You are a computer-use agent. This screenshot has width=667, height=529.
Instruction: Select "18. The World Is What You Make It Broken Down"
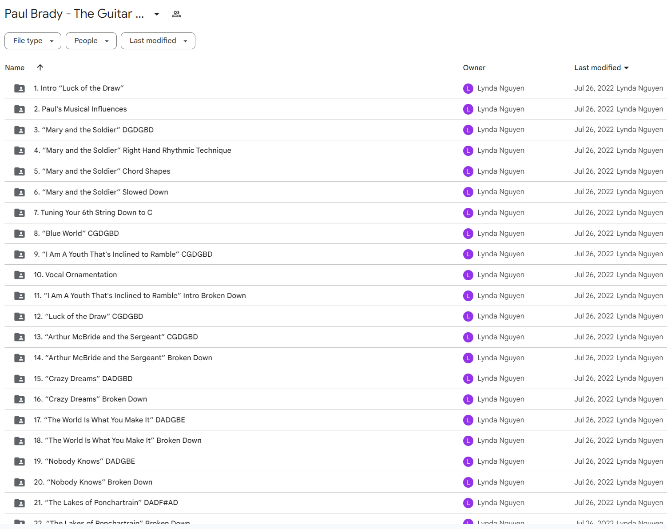click(118, 441)
